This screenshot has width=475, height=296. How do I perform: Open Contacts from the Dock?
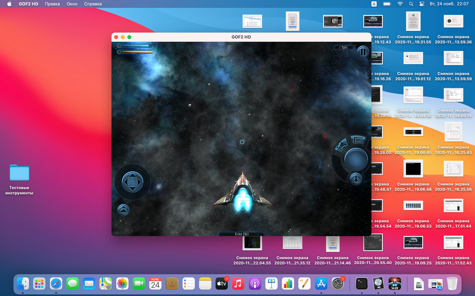[172, 284]
